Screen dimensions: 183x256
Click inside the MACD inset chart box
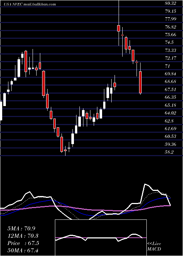[101, 238]
